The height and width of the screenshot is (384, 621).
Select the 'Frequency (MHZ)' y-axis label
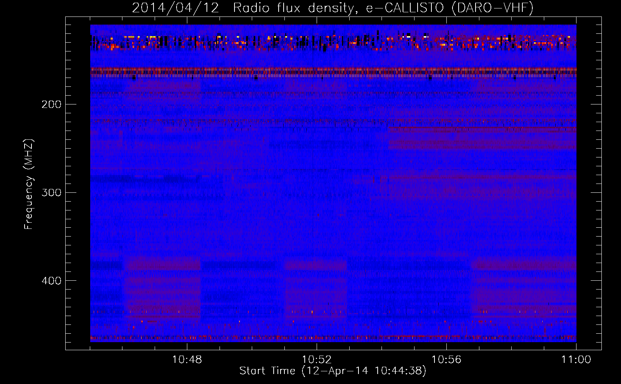coord(29,184)
